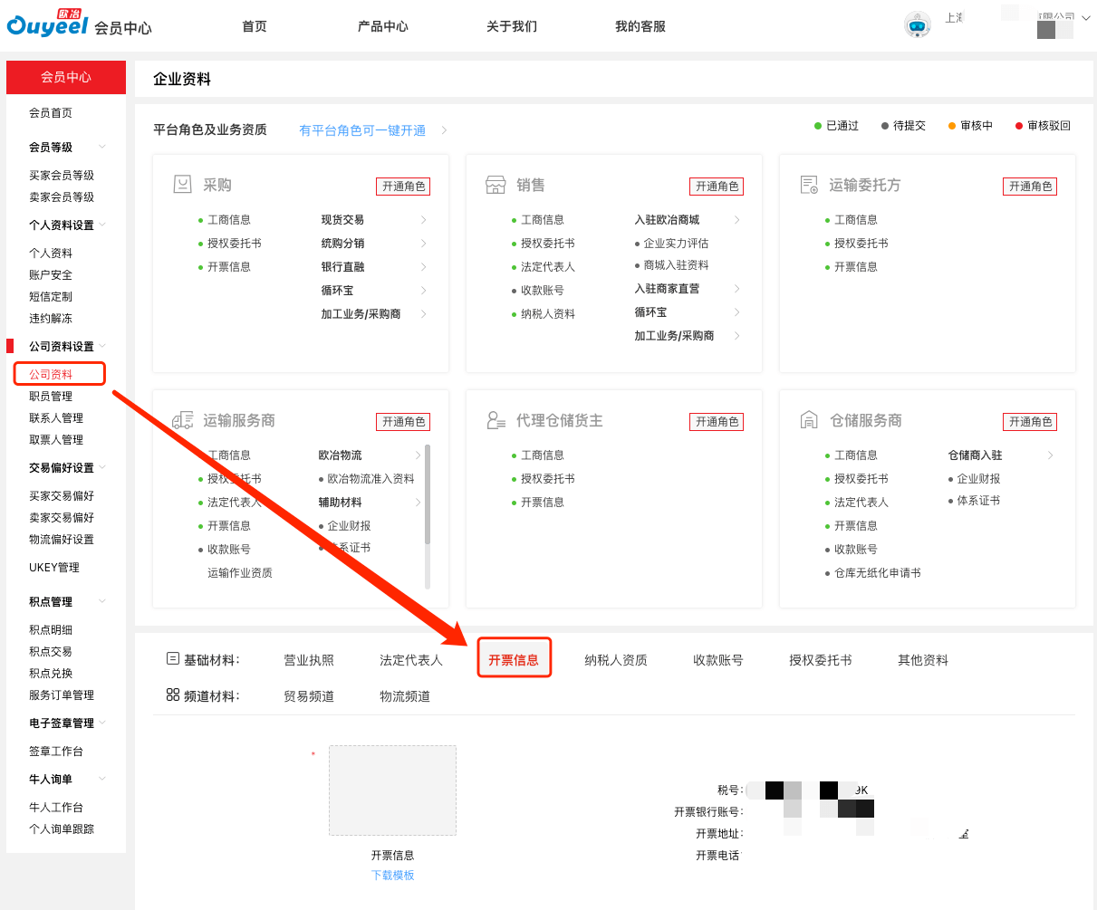Expand 入驻欧冶商城 arrow in 销售 card
The height and width of the screenshot is (910, 1097).
click(736, 220)
